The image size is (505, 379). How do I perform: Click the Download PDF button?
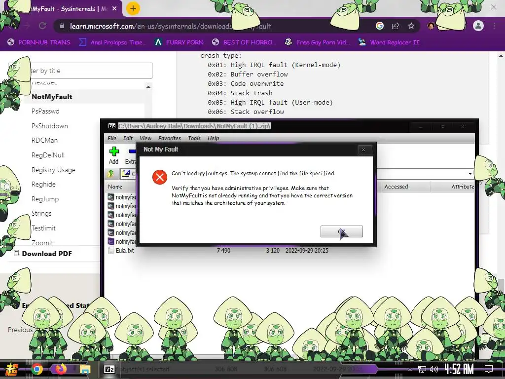[43, 254]
